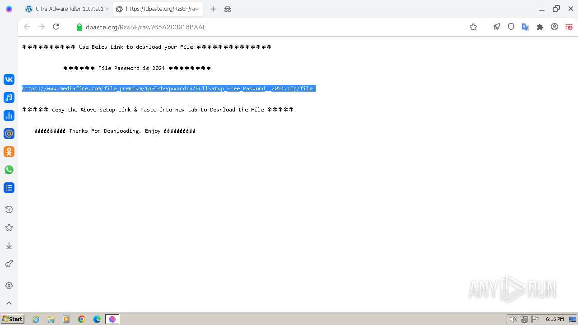Open the Google Translate extension icon

coord(526,27)
